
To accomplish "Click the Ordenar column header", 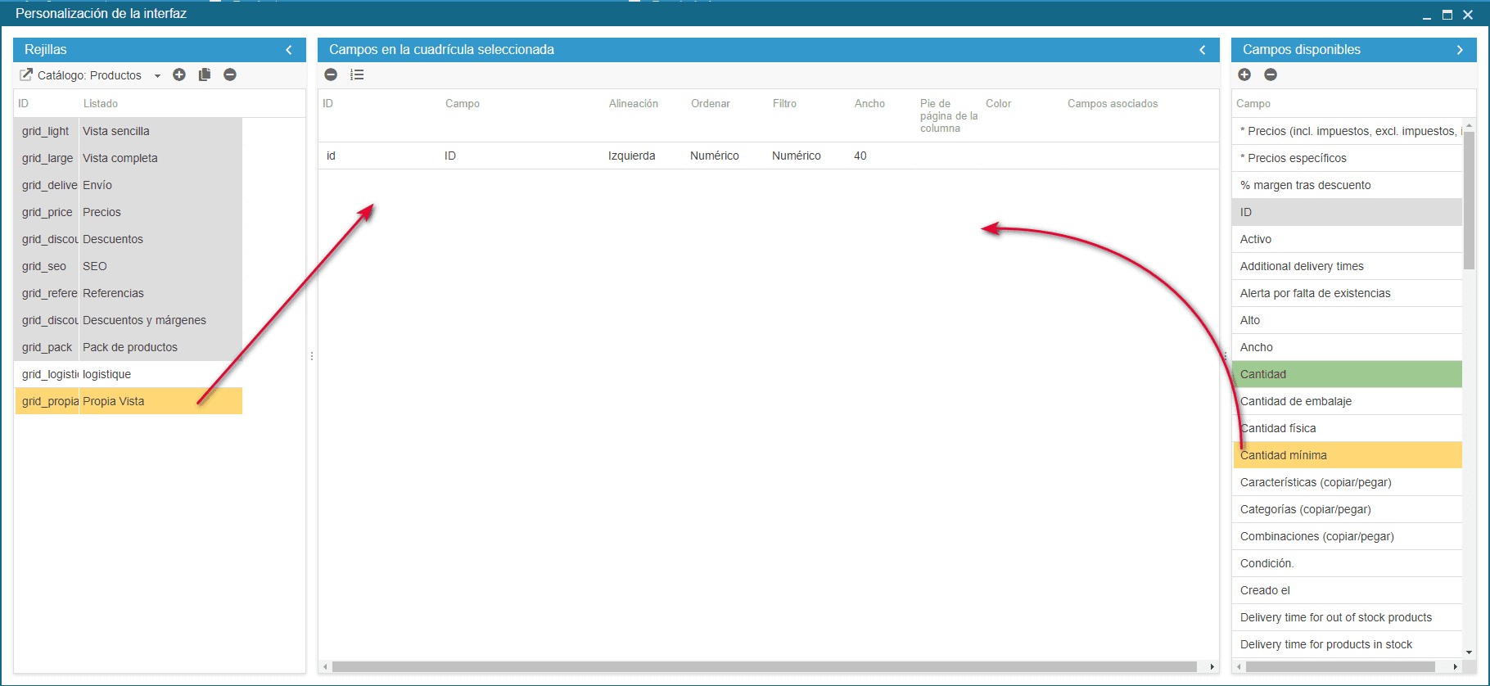I will coord(710,104).
